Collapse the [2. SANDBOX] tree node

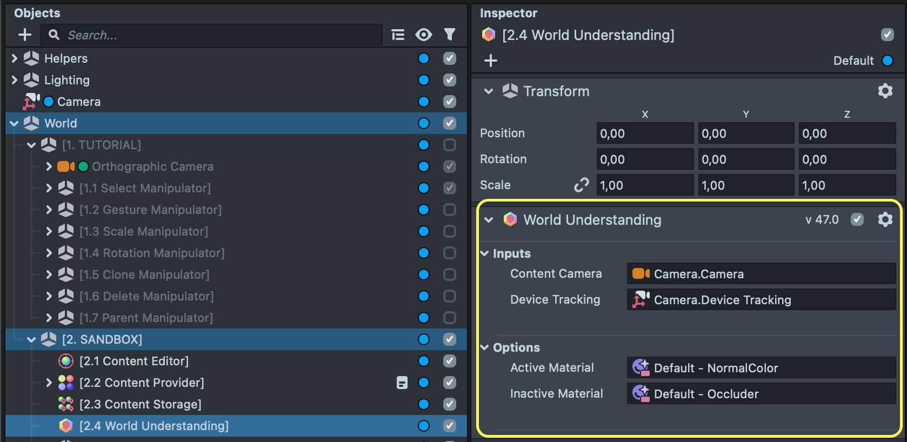(31, 339)
